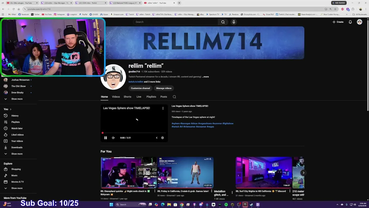This screenshot has height=208, width=369.
Task: Switch to the Posts channel tab
Action: [164, 97]
